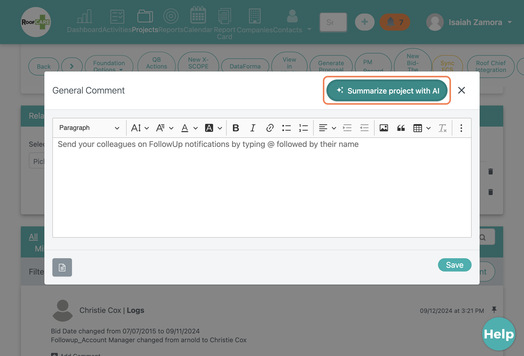Viewport: 524px width, 356px height.
Task: Increase indent in the editor toolbar
Action: coord(347,128)
